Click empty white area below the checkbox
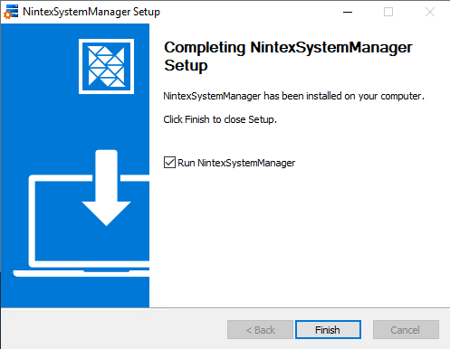 point(299,235)
